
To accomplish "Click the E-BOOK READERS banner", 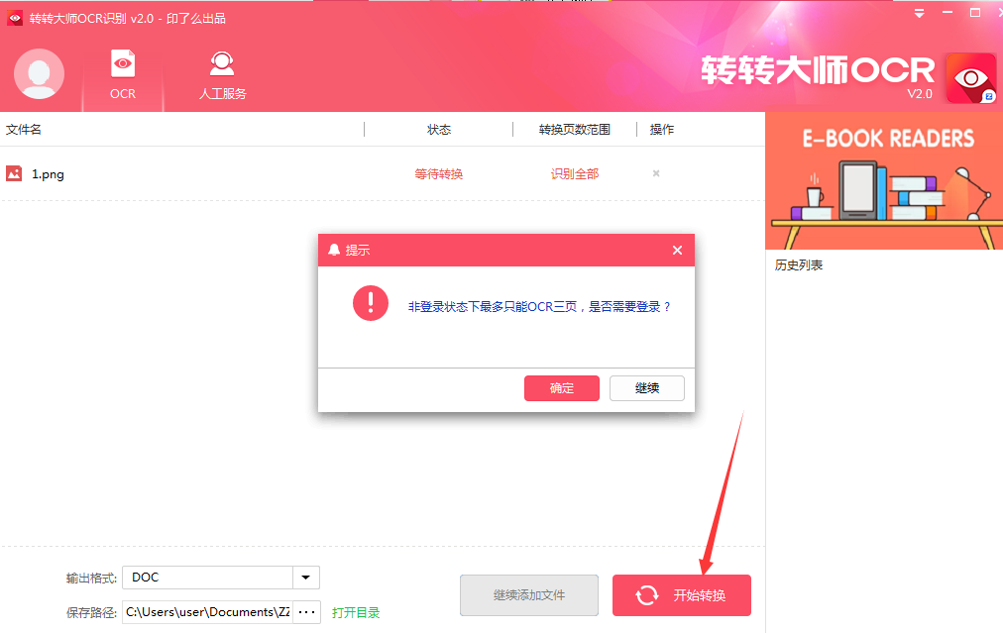I will click(883, 178).
